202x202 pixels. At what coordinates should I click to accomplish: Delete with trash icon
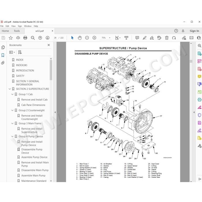tap(167, 38)
